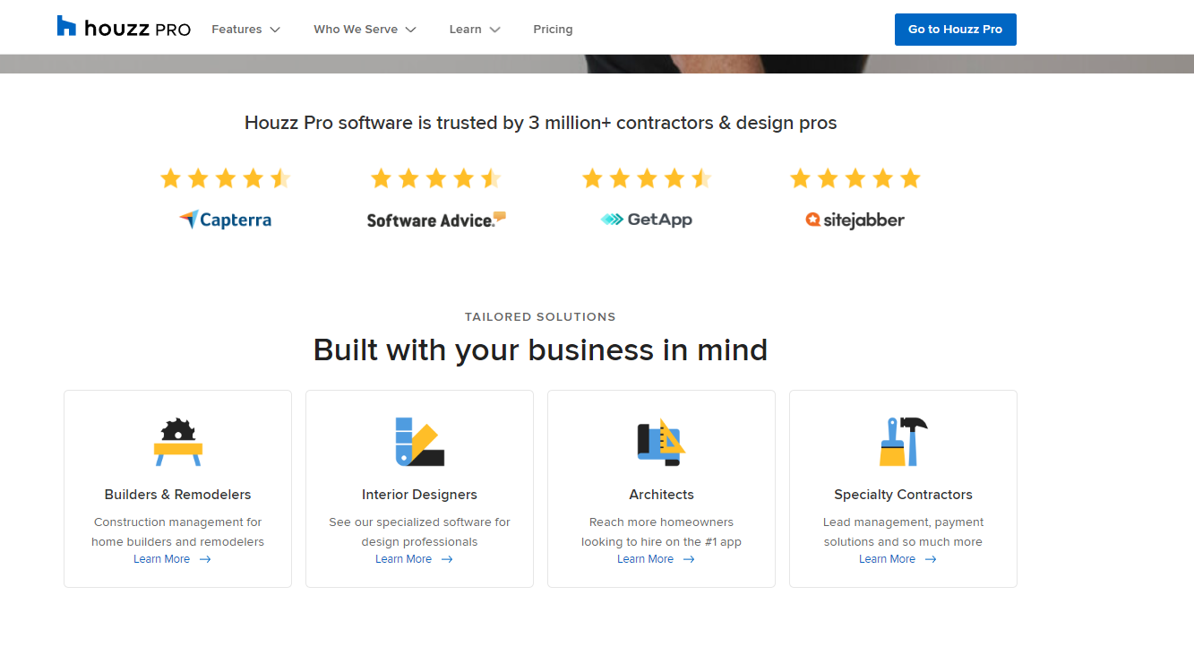Screen dimensions: 1194x647
Task: Click 'Lead management, payment solutions' description
Action: tap(903, 531)
